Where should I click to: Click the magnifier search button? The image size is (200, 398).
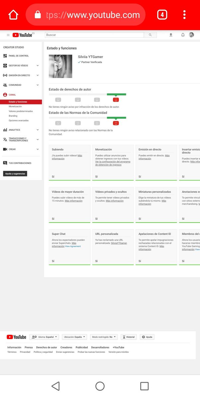tap(150, 35)
